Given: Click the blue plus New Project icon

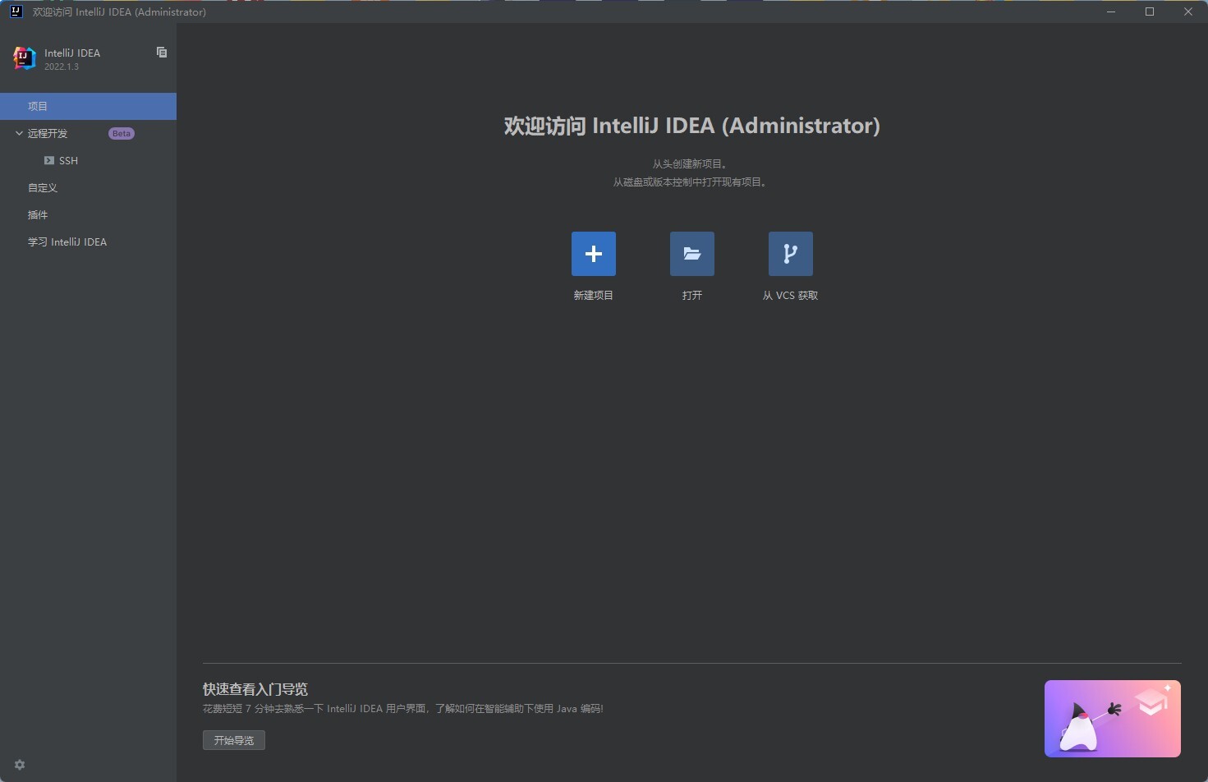Looking at the screenshot, I should coord(594,254).
